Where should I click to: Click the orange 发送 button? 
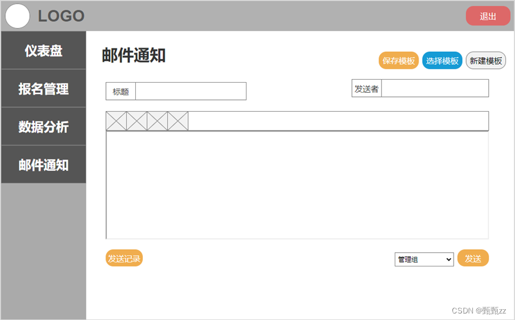point(473,258)
